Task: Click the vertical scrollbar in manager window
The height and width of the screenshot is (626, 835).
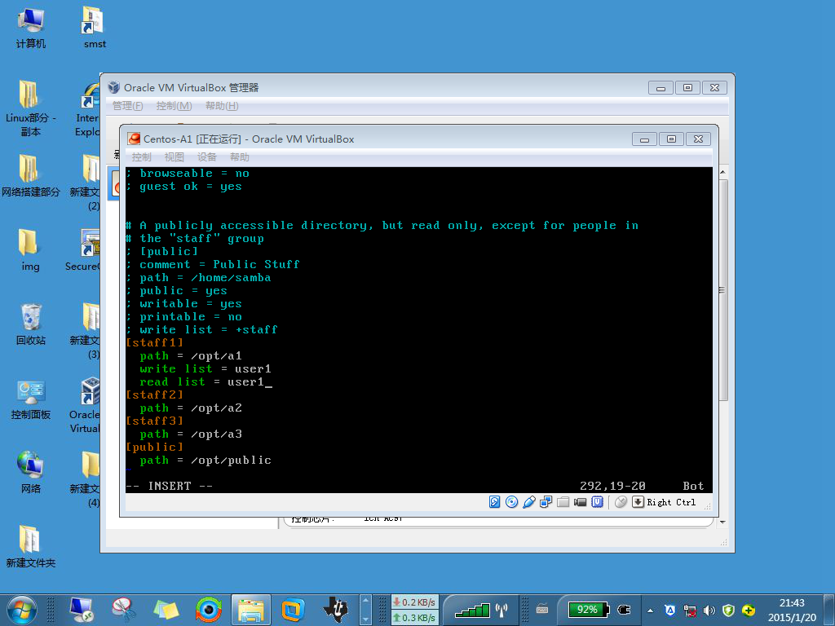Action: click(x=723, y=290)
